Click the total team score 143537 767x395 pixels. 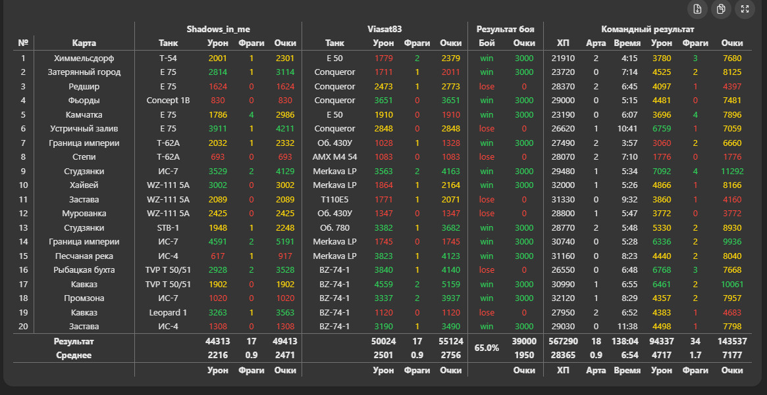(732, 341)
